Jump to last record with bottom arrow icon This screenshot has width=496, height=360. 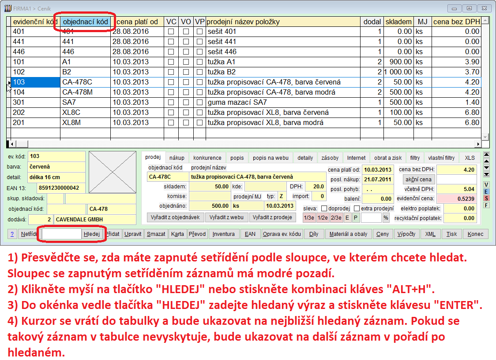click(x=486, y=174)
